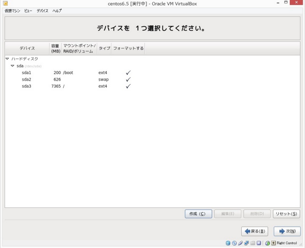Screen dimensions: 305x248
Task: Click the video capture status icon
Action: point(259,243)
